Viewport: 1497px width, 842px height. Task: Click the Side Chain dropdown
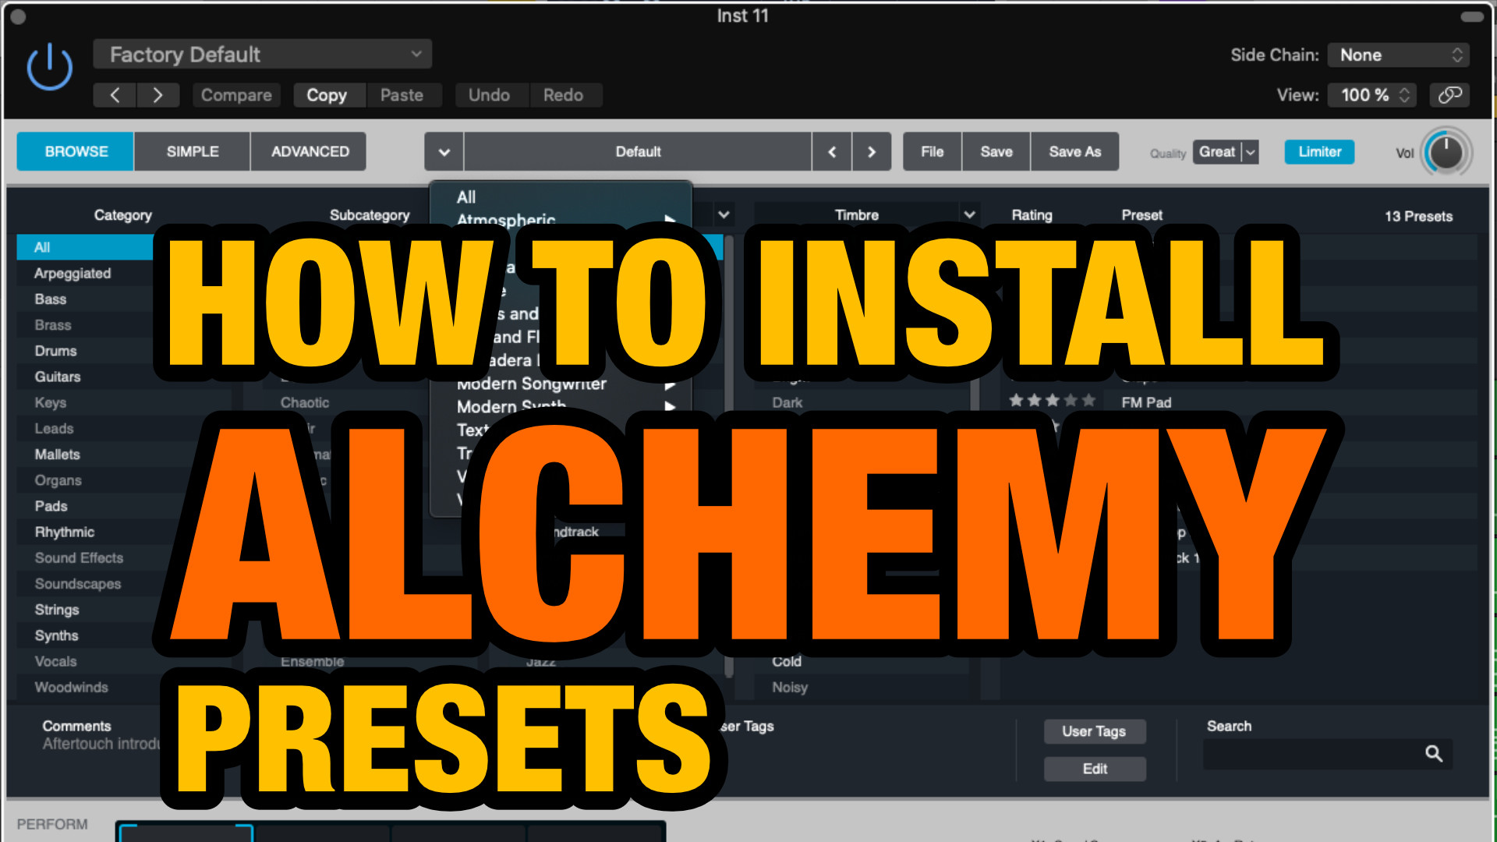pos(1401,55)
